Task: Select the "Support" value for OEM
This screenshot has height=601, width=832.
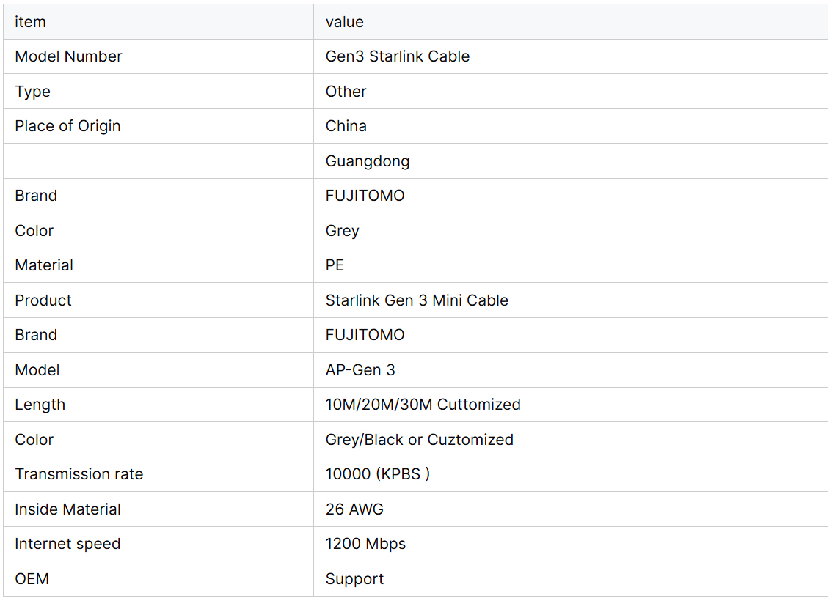Action: (x=354, y=579)
